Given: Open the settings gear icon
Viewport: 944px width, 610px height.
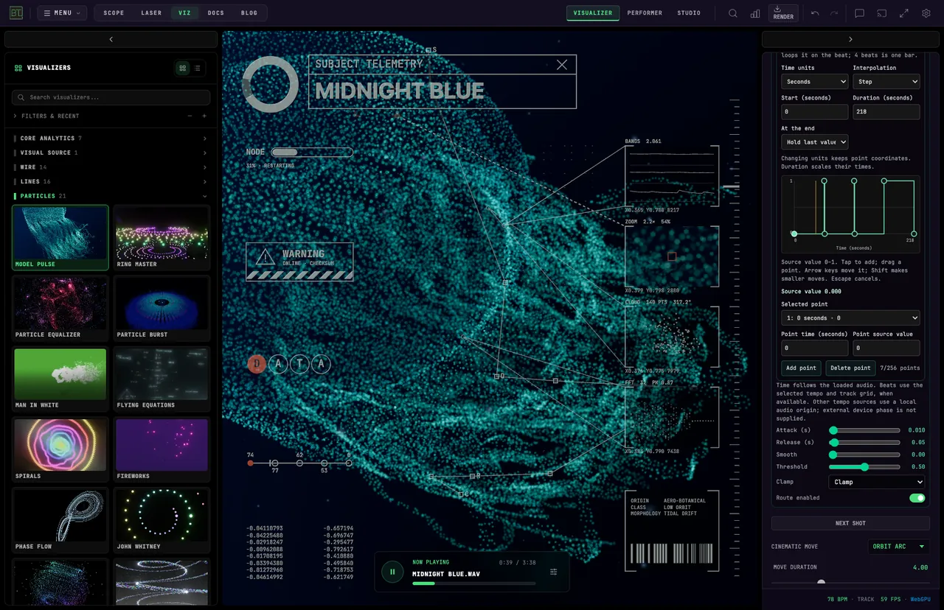Looking at the screenshot, I should [x=926, y=13].
